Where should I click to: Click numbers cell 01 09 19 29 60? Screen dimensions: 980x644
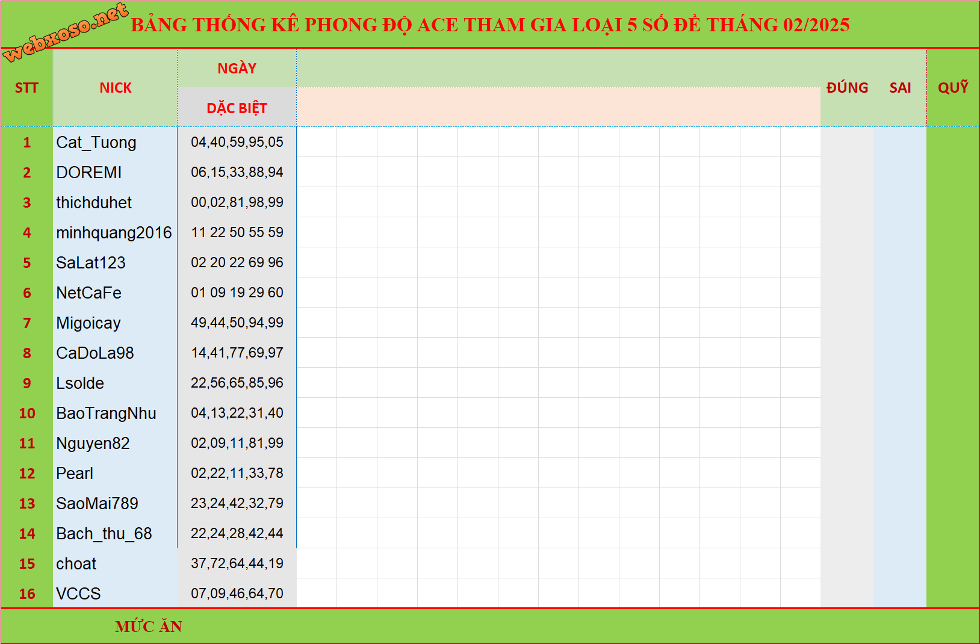[237, 293]
